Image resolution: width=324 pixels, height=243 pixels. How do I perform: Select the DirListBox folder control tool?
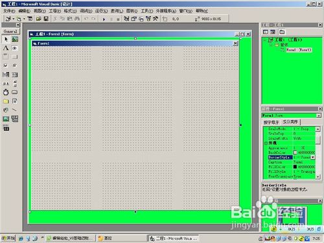point(6,101)
